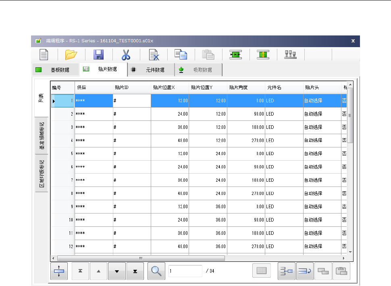This screenshot has height=286, width=391.
Task: Open the 元件数据 tab
Action: (x=151, y=70)
